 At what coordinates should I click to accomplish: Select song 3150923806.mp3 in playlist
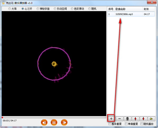131,14
